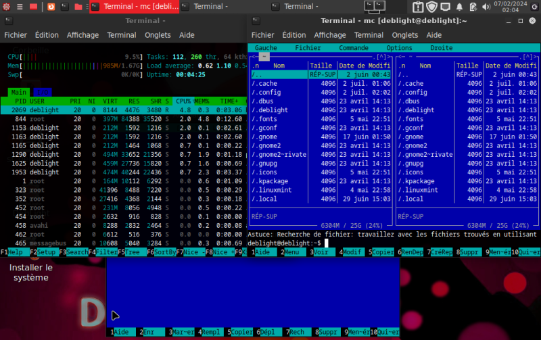541x340 pixels.
Task: Sort htop by the CPU% column header
Action: pyautogui.click(x=183, y=101)
